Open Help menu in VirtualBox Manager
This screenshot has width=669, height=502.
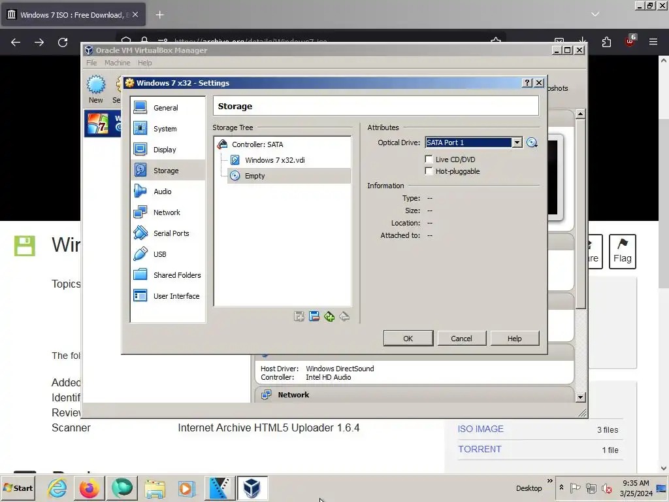pyautogui.click(x=144, y=63)
